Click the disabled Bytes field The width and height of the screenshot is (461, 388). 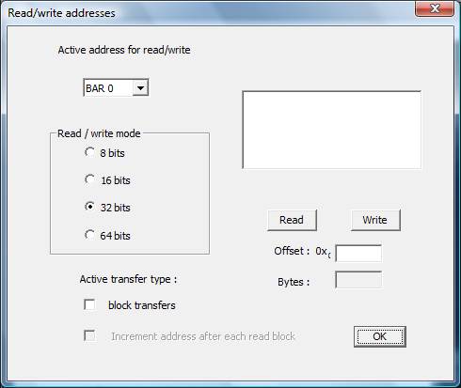click(358, 280)
